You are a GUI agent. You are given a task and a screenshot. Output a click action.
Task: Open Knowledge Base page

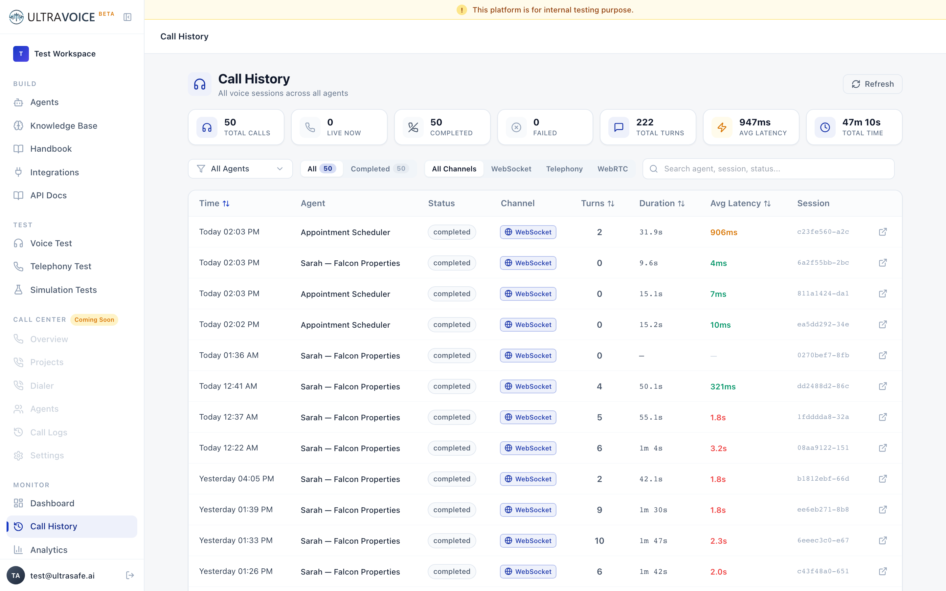click(x=72, y=125)
